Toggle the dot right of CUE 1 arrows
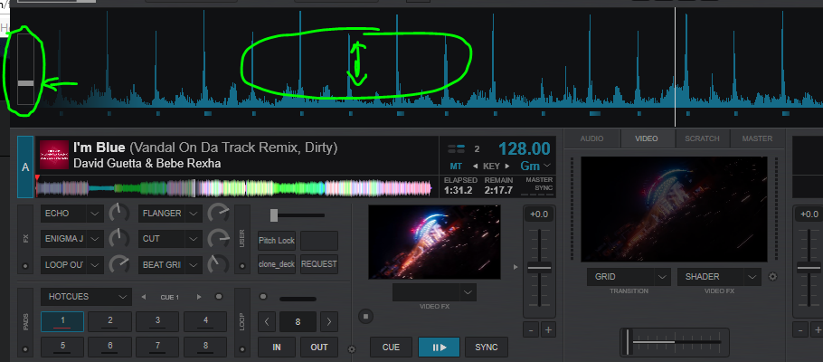 (219, 297)
